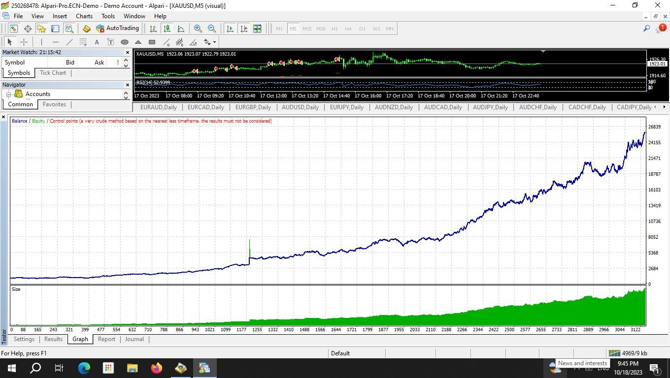Open the Tools menu

[108, 16]
